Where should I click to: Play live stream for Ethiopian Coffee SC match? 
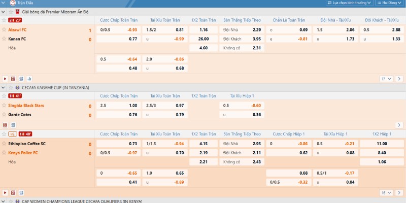[x=5, y=193]
